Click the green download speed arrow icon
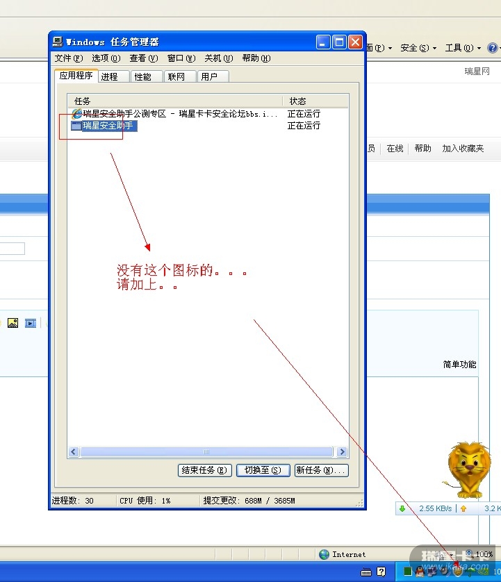The height and width of the screenshot is (582, 501). [x=402, y=508]
